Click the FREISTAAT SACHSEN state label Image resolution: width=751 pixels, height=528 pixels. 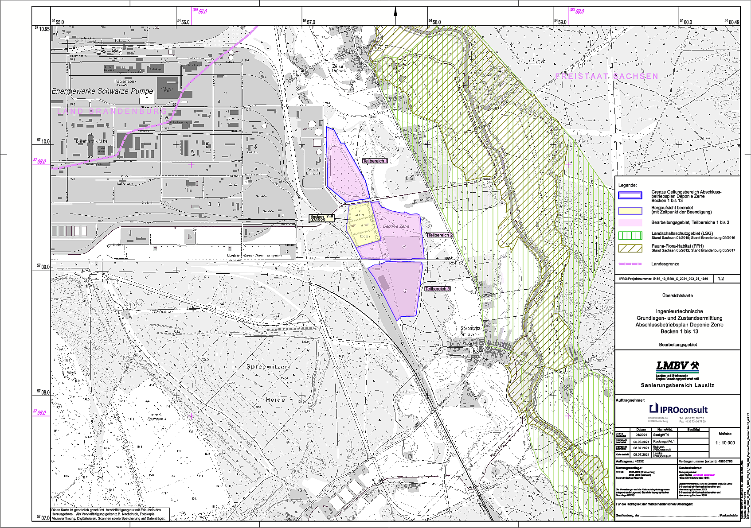[606, 76]
